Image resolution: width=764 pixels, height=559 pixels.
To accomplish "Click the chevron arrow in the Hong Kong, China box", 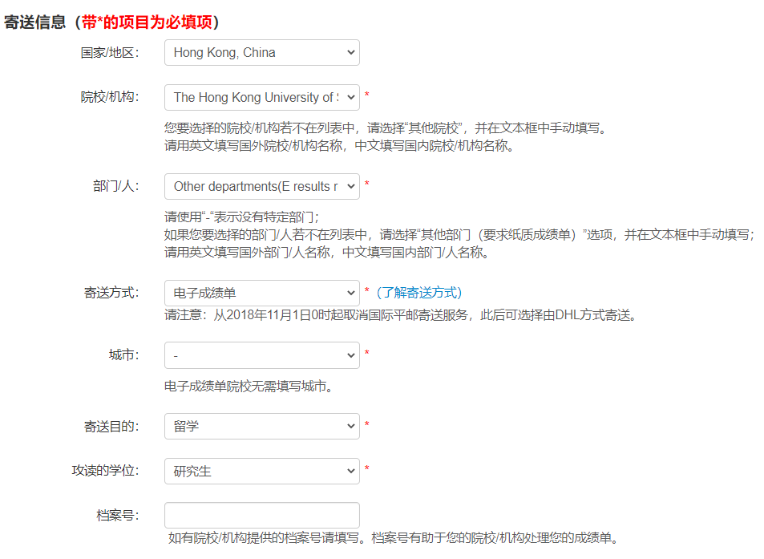I will coord(351,53).
